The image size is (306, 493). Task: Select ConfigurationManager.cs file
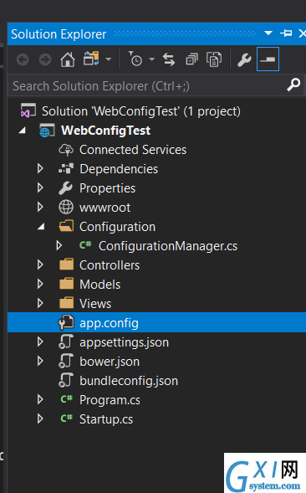[x=168, y=246]
